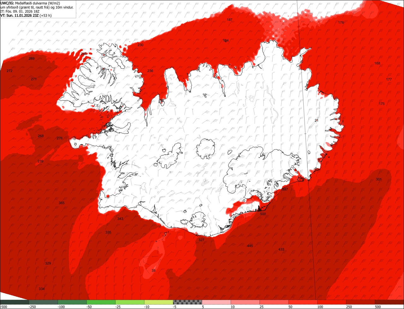The height and width of the screenshot is (309, 404).
Task: Click the darkest green -500 to -250 legend swatch
Action: 15,302
